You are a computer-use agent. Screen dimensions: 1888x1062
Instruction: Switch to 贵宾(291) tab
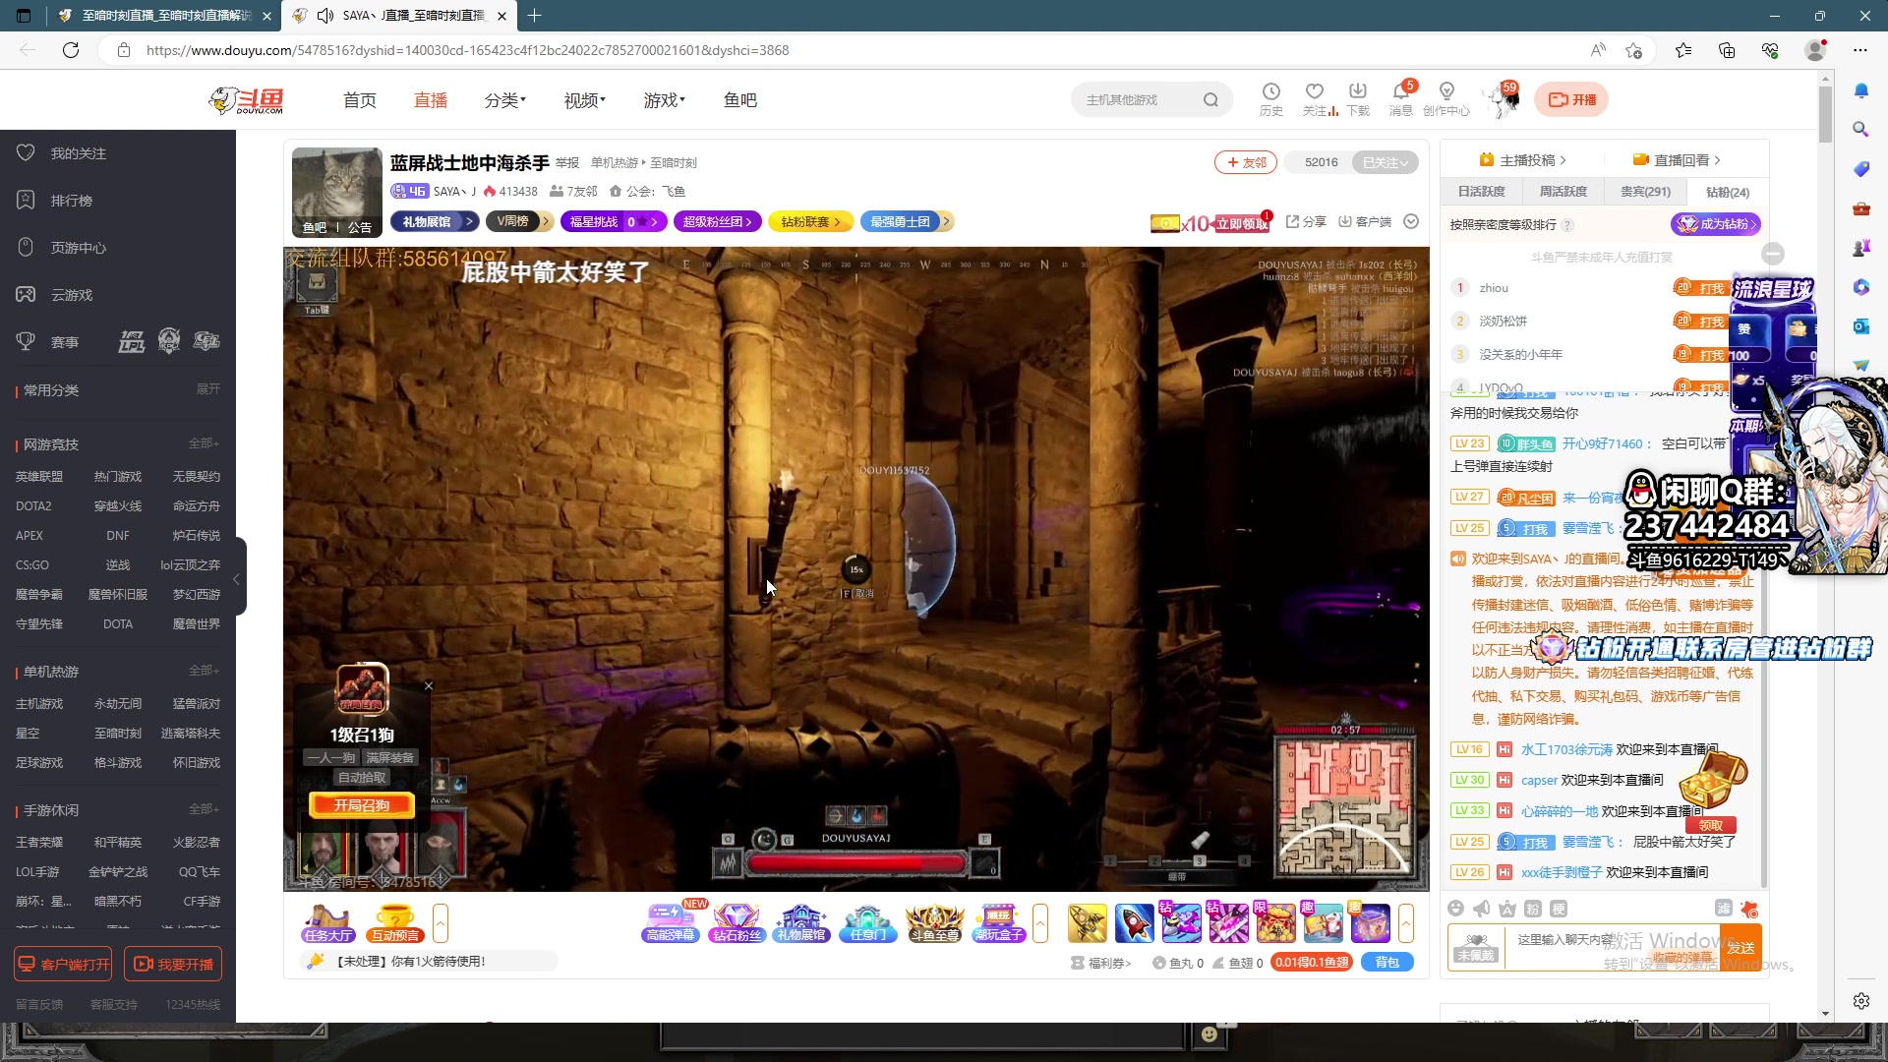(1645, 192)
